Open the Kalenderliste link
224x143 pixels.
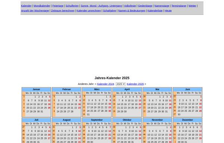tap(155, 11)
